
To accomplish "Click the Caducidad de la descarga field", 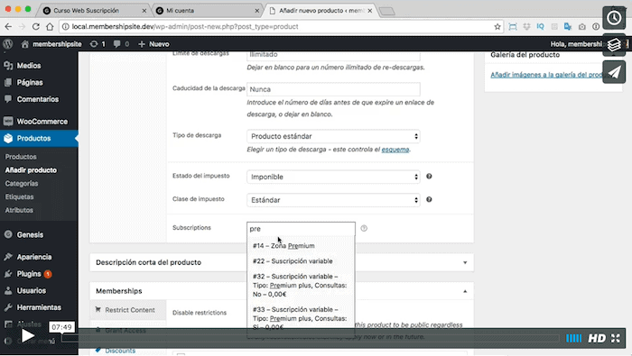I will coord(333,89).
